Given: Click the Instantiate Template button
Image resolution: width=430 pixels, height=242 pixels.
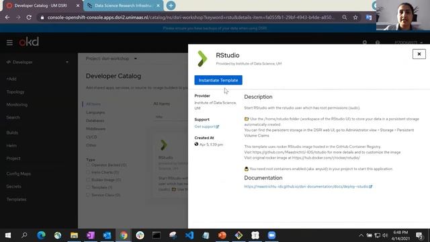Looking at the screenshot, I should [218, 80].
